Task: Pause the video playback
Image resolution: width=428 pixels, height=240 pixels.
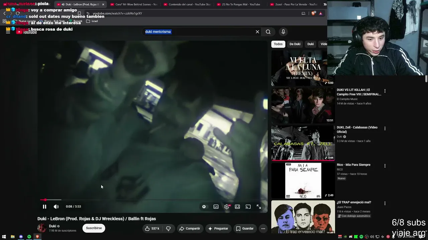Action: click(x=44, y=207)
